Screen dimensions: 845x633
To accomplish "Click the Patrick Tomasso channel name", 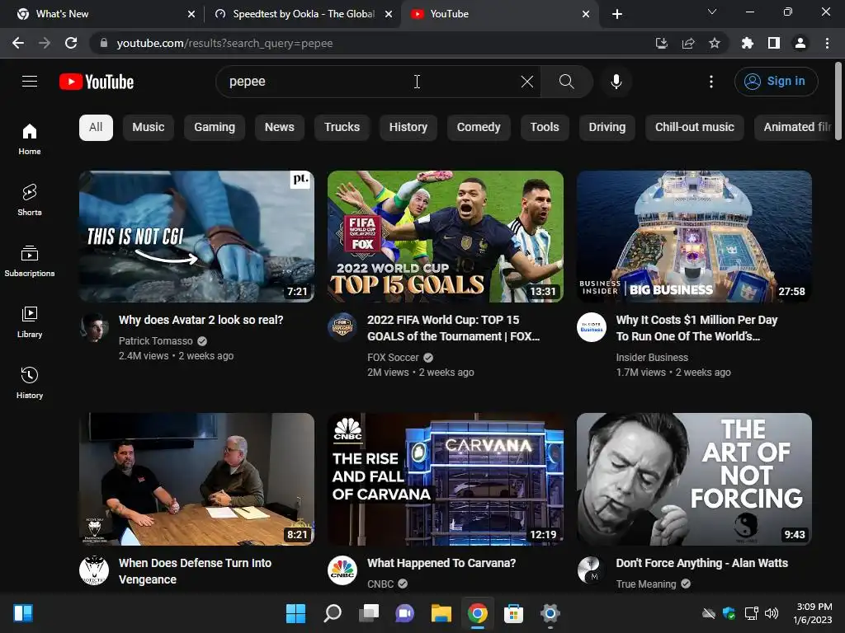I will click(x=155, y=340).
